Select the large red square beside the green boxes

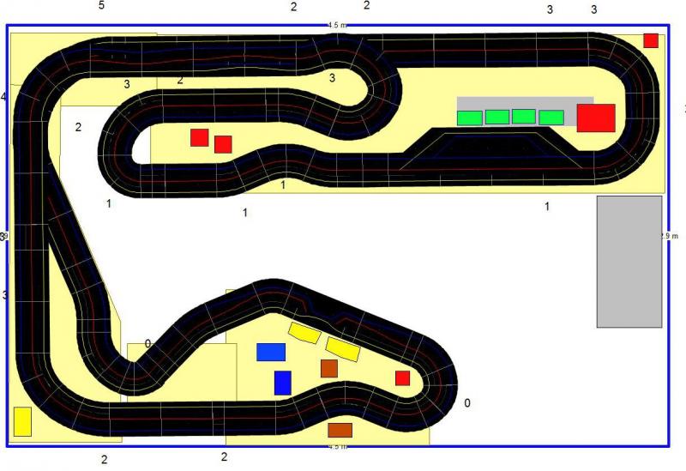(x=596, y=118)
